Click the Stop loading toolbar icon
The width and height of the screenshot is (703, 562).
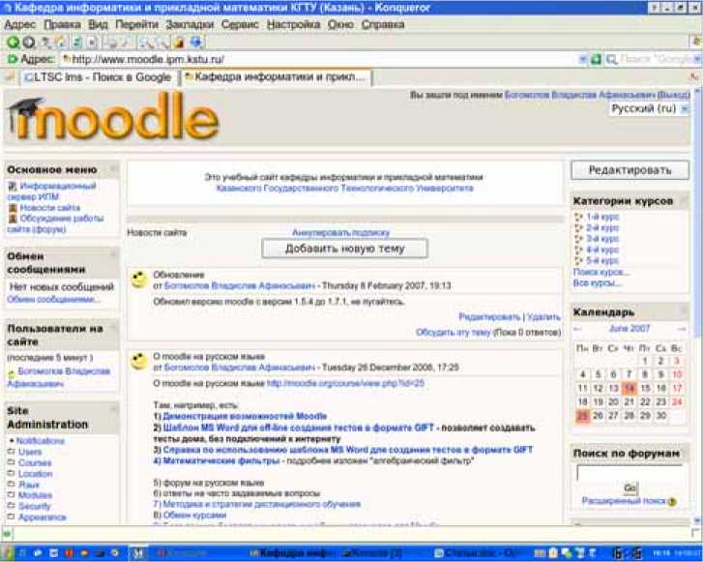[x=92, y=43]
